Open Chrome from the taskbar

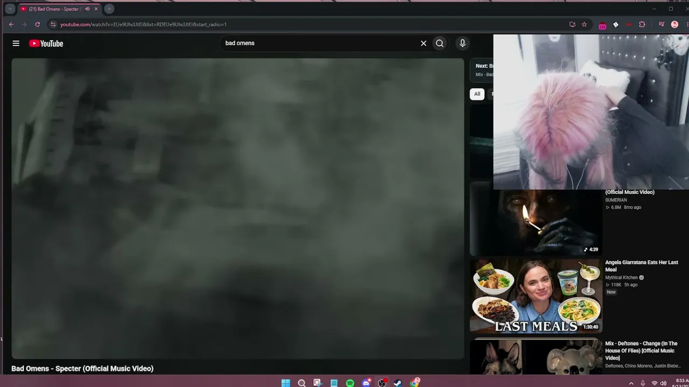click(414, 383)
